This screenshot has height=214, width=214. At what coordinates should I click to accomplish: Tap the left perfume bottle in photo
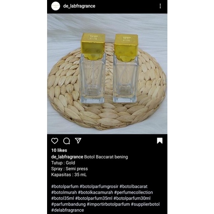click(x=93, y=68)
